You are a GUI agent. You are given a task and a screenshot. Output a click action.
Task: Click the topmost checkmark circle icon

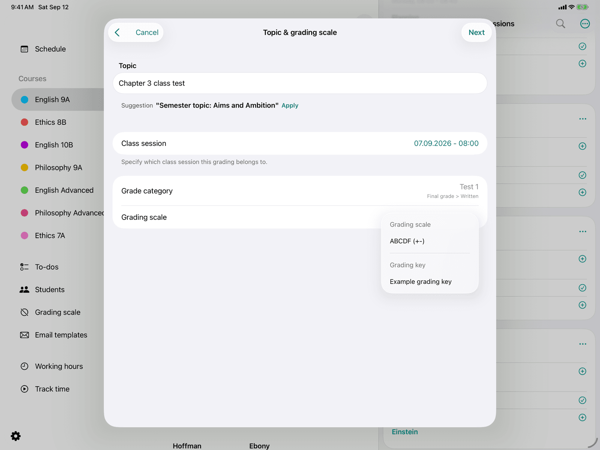582,46
